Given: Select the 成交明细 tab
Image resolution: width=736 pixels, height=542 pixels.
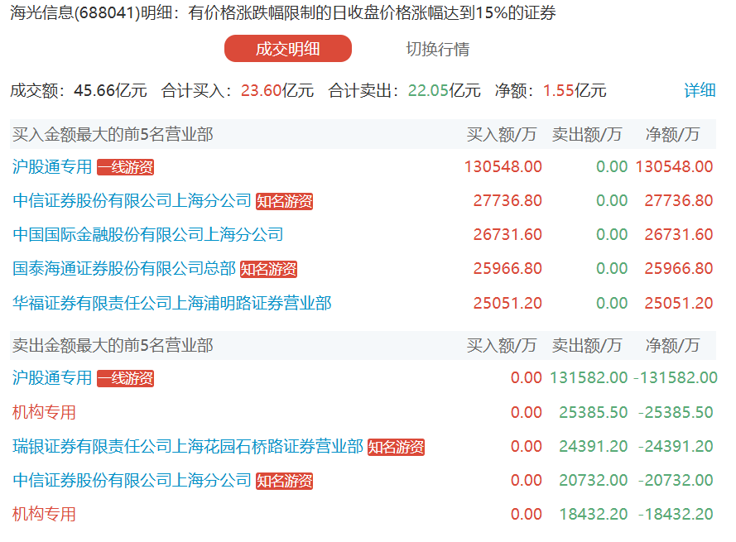Looking at the screenshot, I should coord(287,49).
